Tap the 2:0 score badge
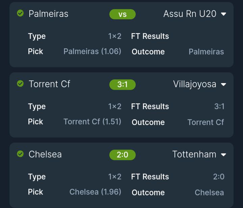Viewport: 243px width, 208px height. (x=122, y=155)
